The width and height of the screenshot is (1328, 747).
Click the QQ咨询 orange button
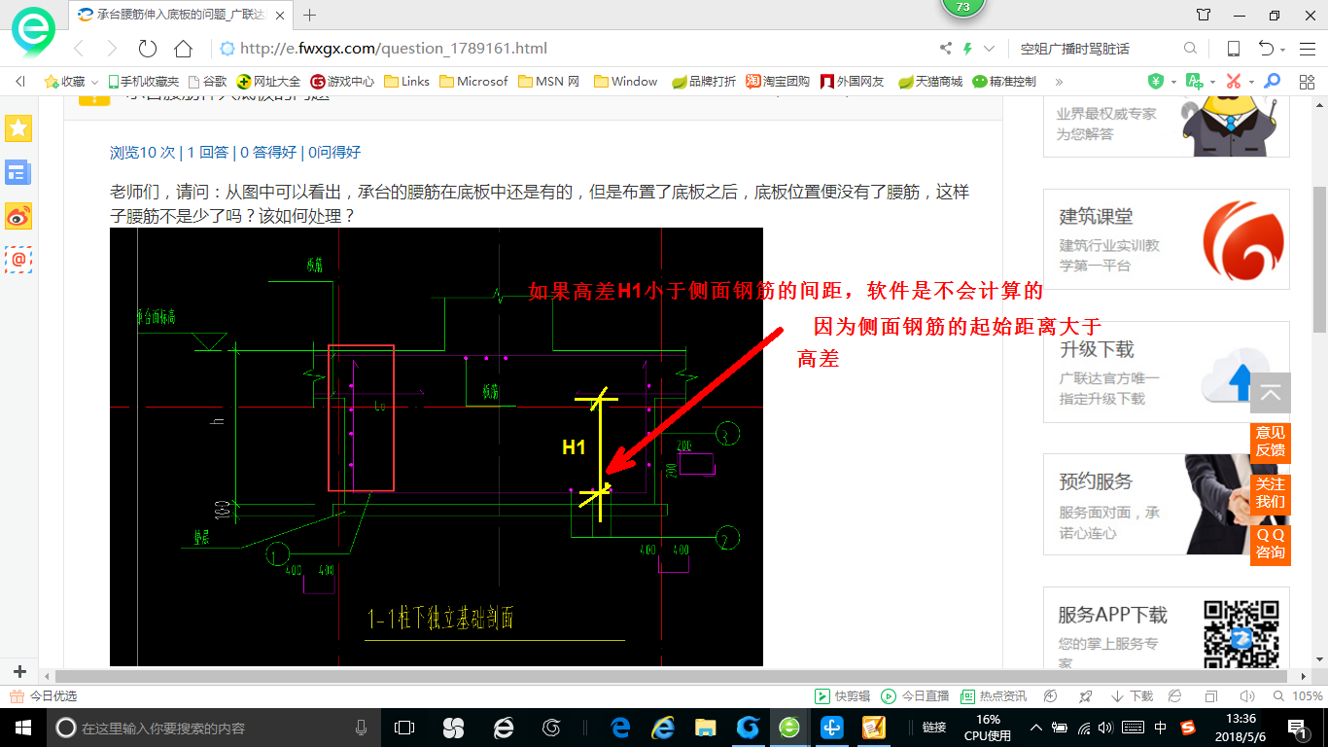(x=1271, y=543)
